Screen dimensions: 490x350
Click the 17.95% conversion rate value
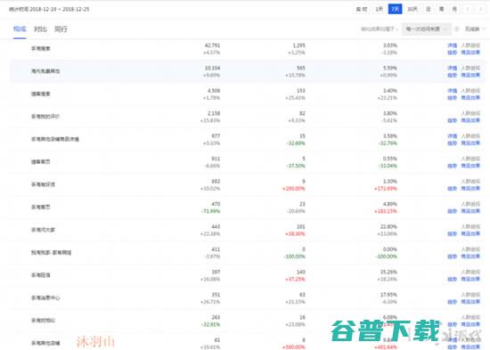click(388, 295)
